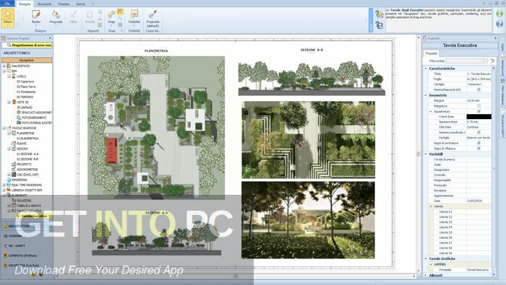Open the File menu
506x285 pixels.
tap(7, 4)
